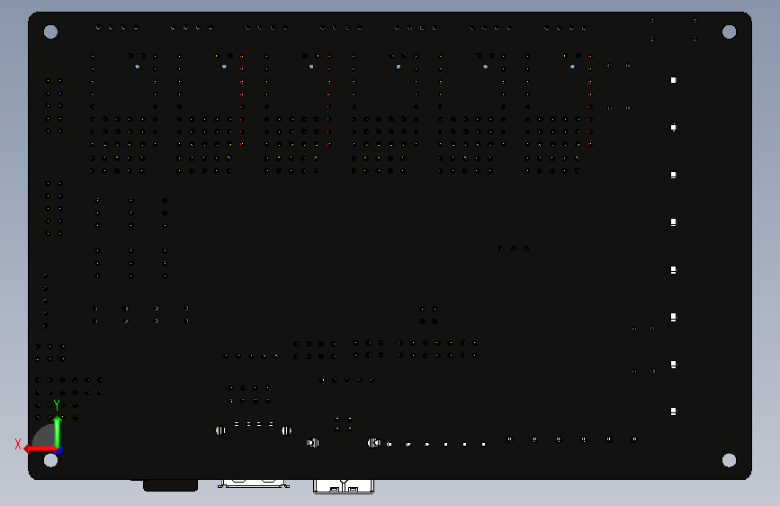Click the red 'X' axis label

18,444
